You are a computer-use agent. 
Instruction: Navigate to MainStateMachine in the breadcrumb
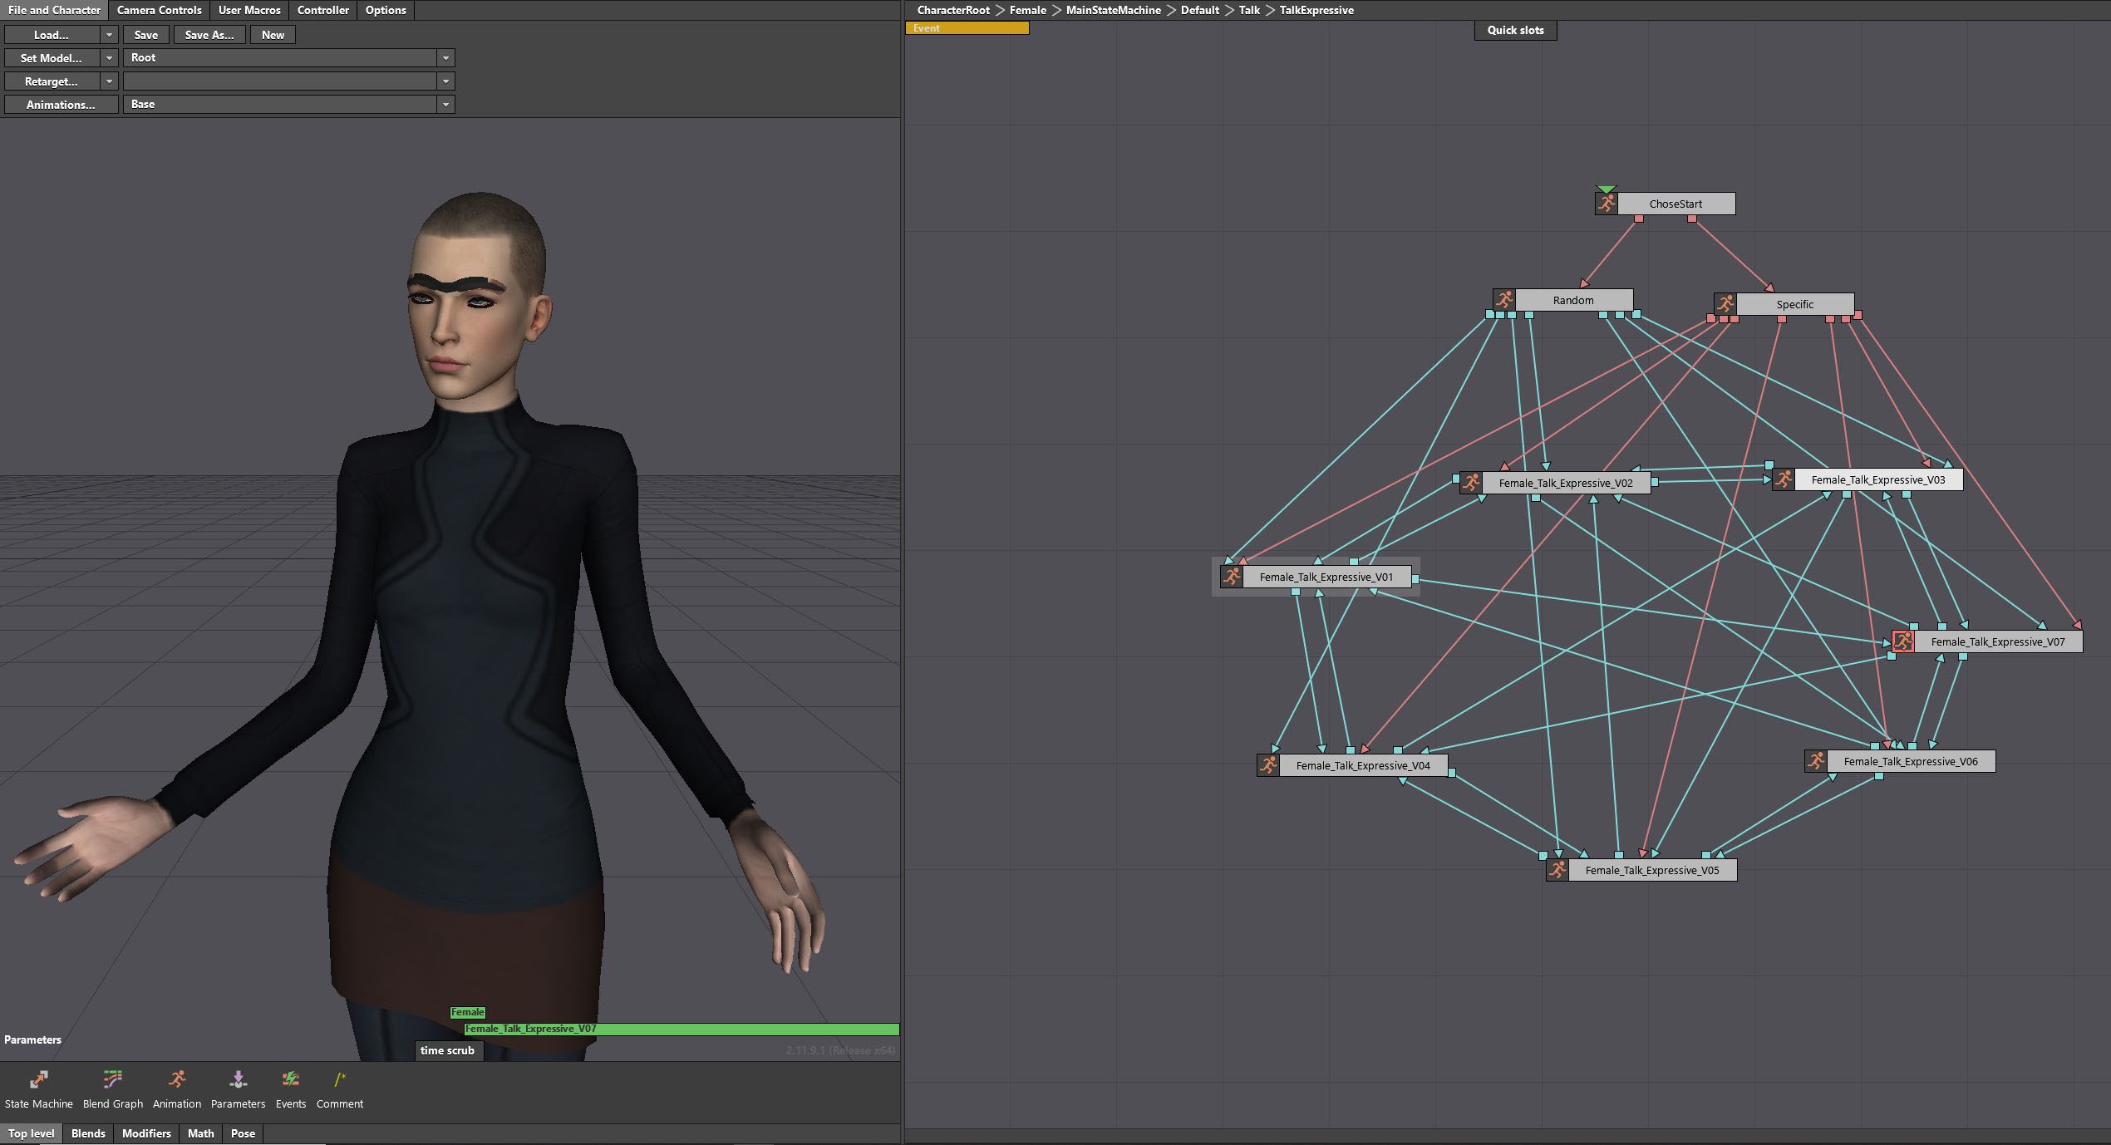pos(1113,10)
